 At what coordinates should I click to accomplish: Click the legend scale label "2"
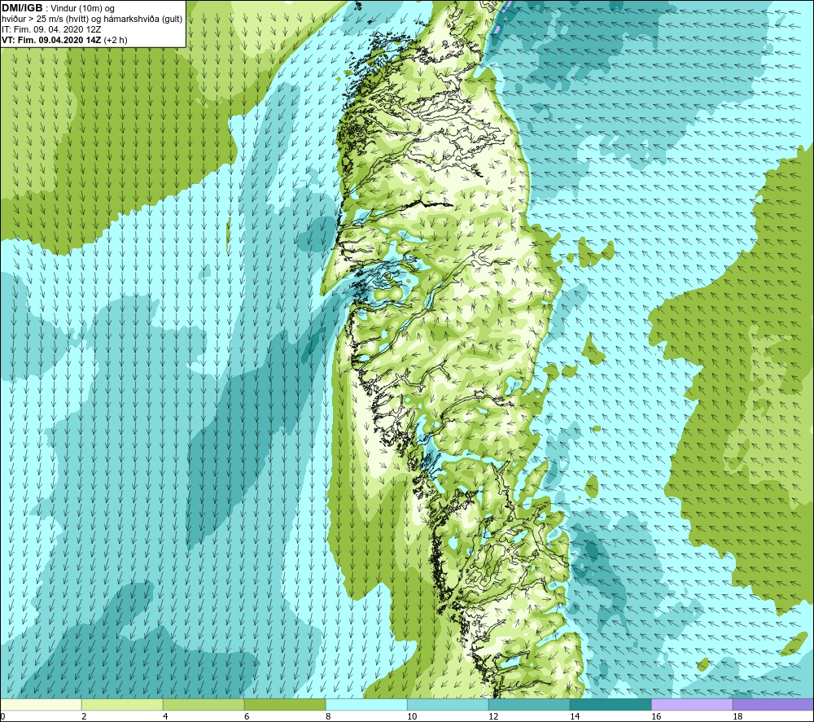(x=84, y=716)
